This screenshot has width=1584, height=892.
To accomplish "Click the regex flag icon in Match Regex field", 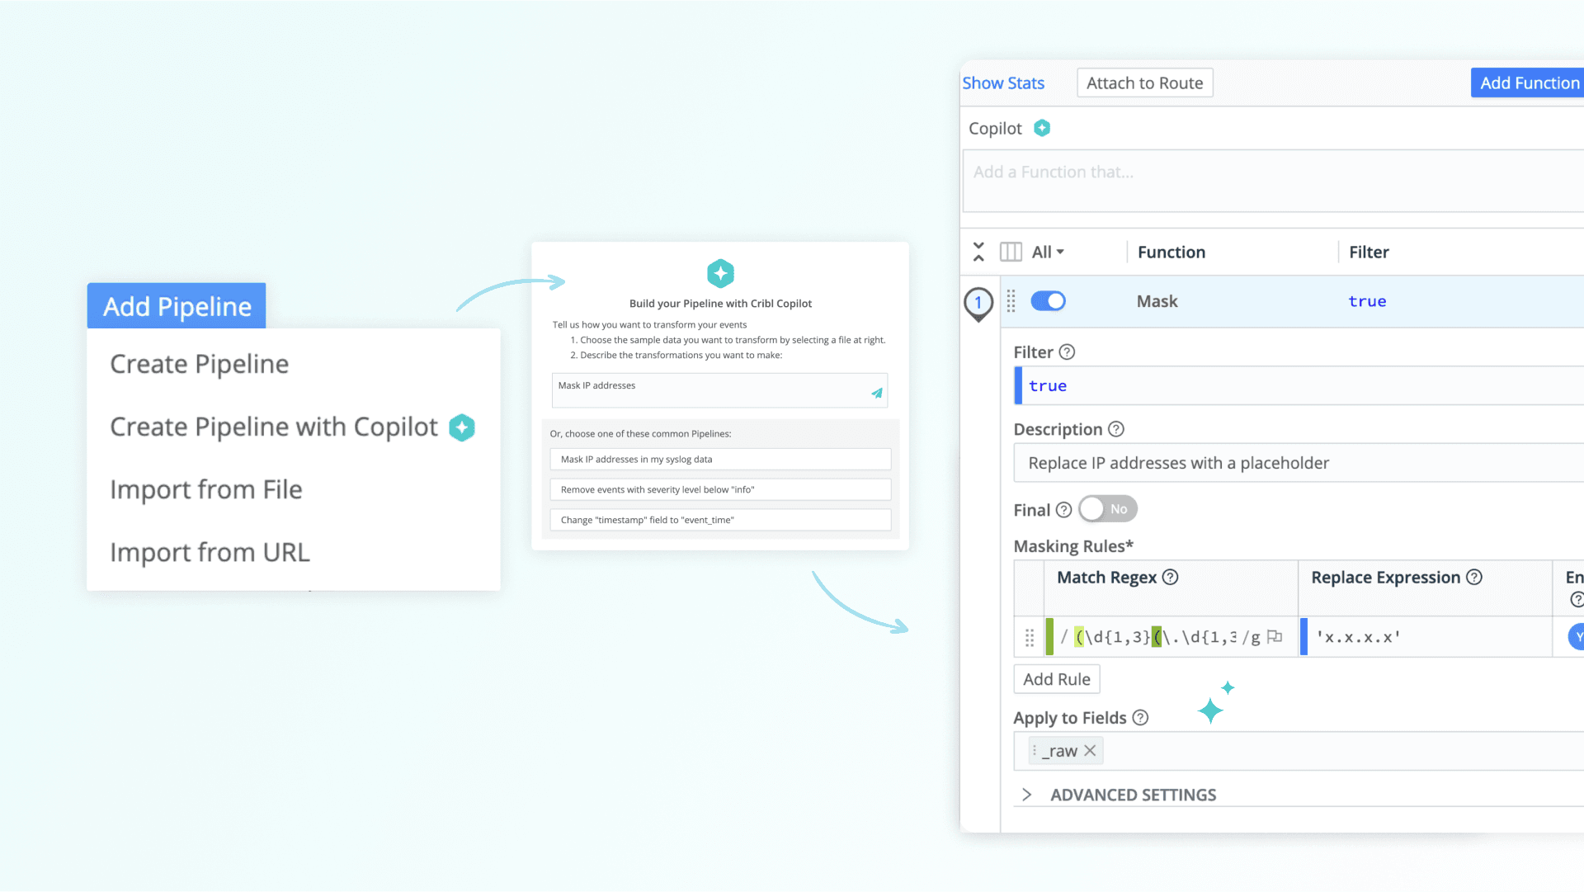I will pyautogui.click(x=1275, y=636).
